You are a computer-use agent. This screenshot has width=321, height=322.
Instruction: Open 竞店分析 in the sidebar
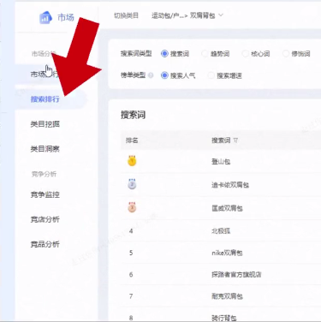45,219
